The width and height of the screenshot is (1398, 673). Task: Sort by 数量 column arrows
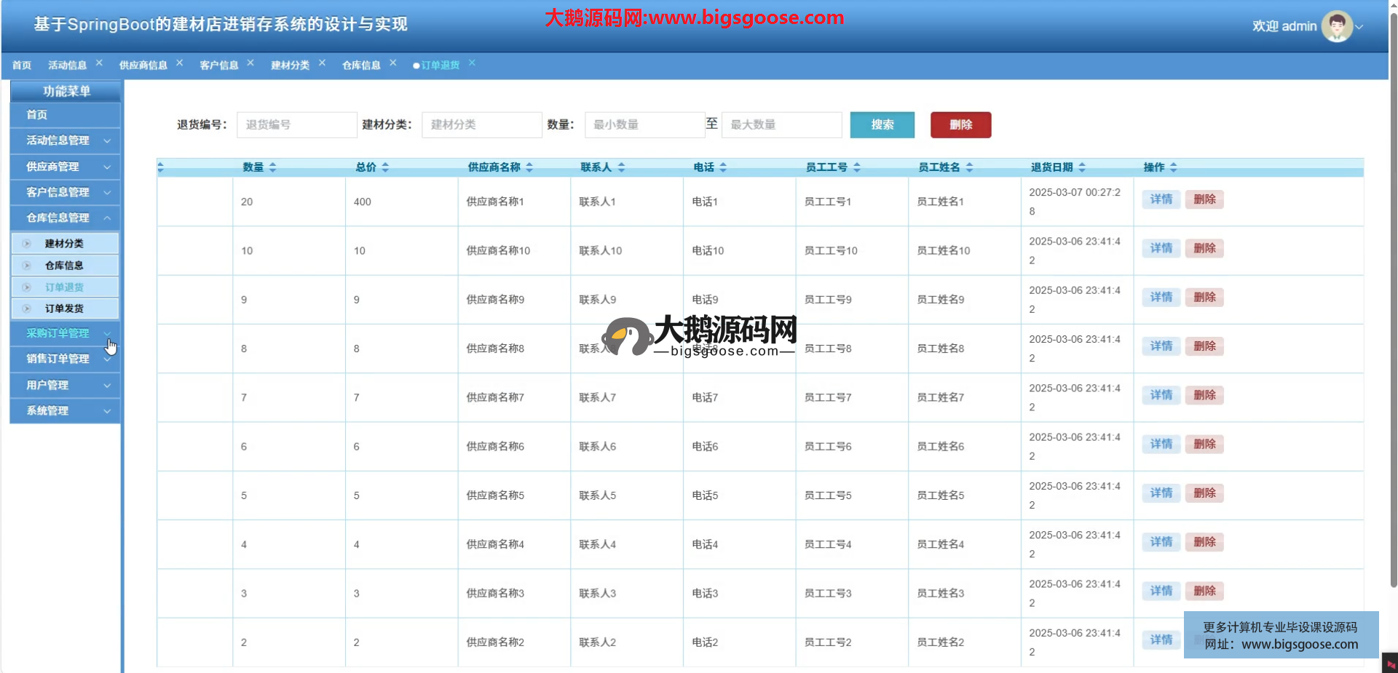click(273, 167)
